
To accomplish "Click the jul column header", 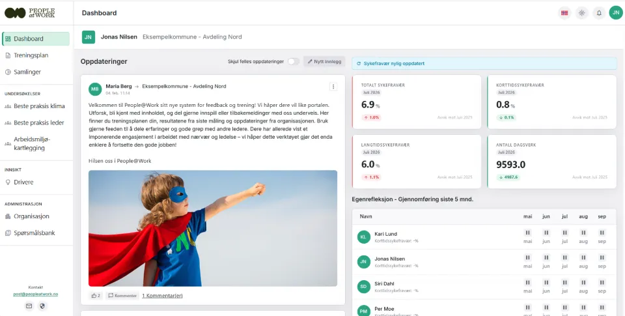I will pyautogui.click(x=565, y=216).
